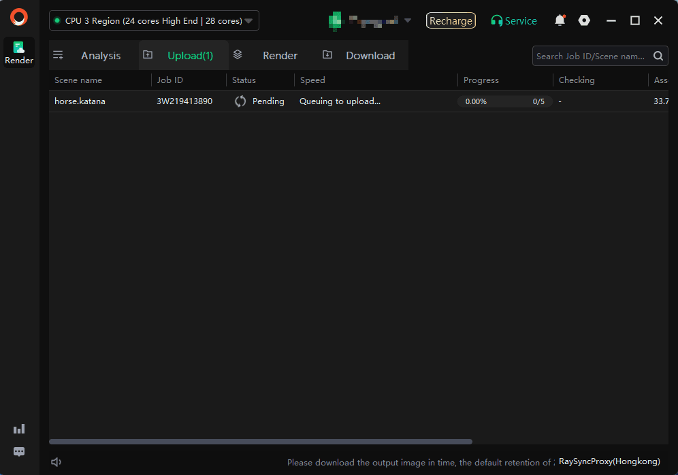The height and width of the screenshot is (475, 678).
Task: Click the search magnifier icon
Action: tap(658, 56)
